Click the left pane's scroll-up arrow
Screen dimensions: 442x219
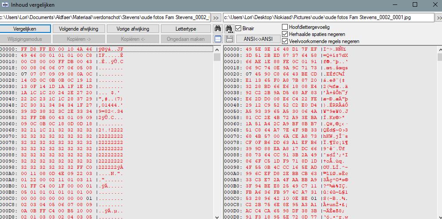[217, 49]
